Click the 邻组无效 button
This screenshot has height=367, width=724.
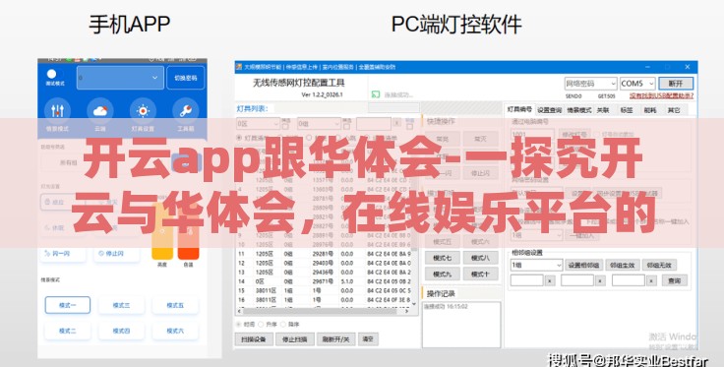tap(659, 265)
